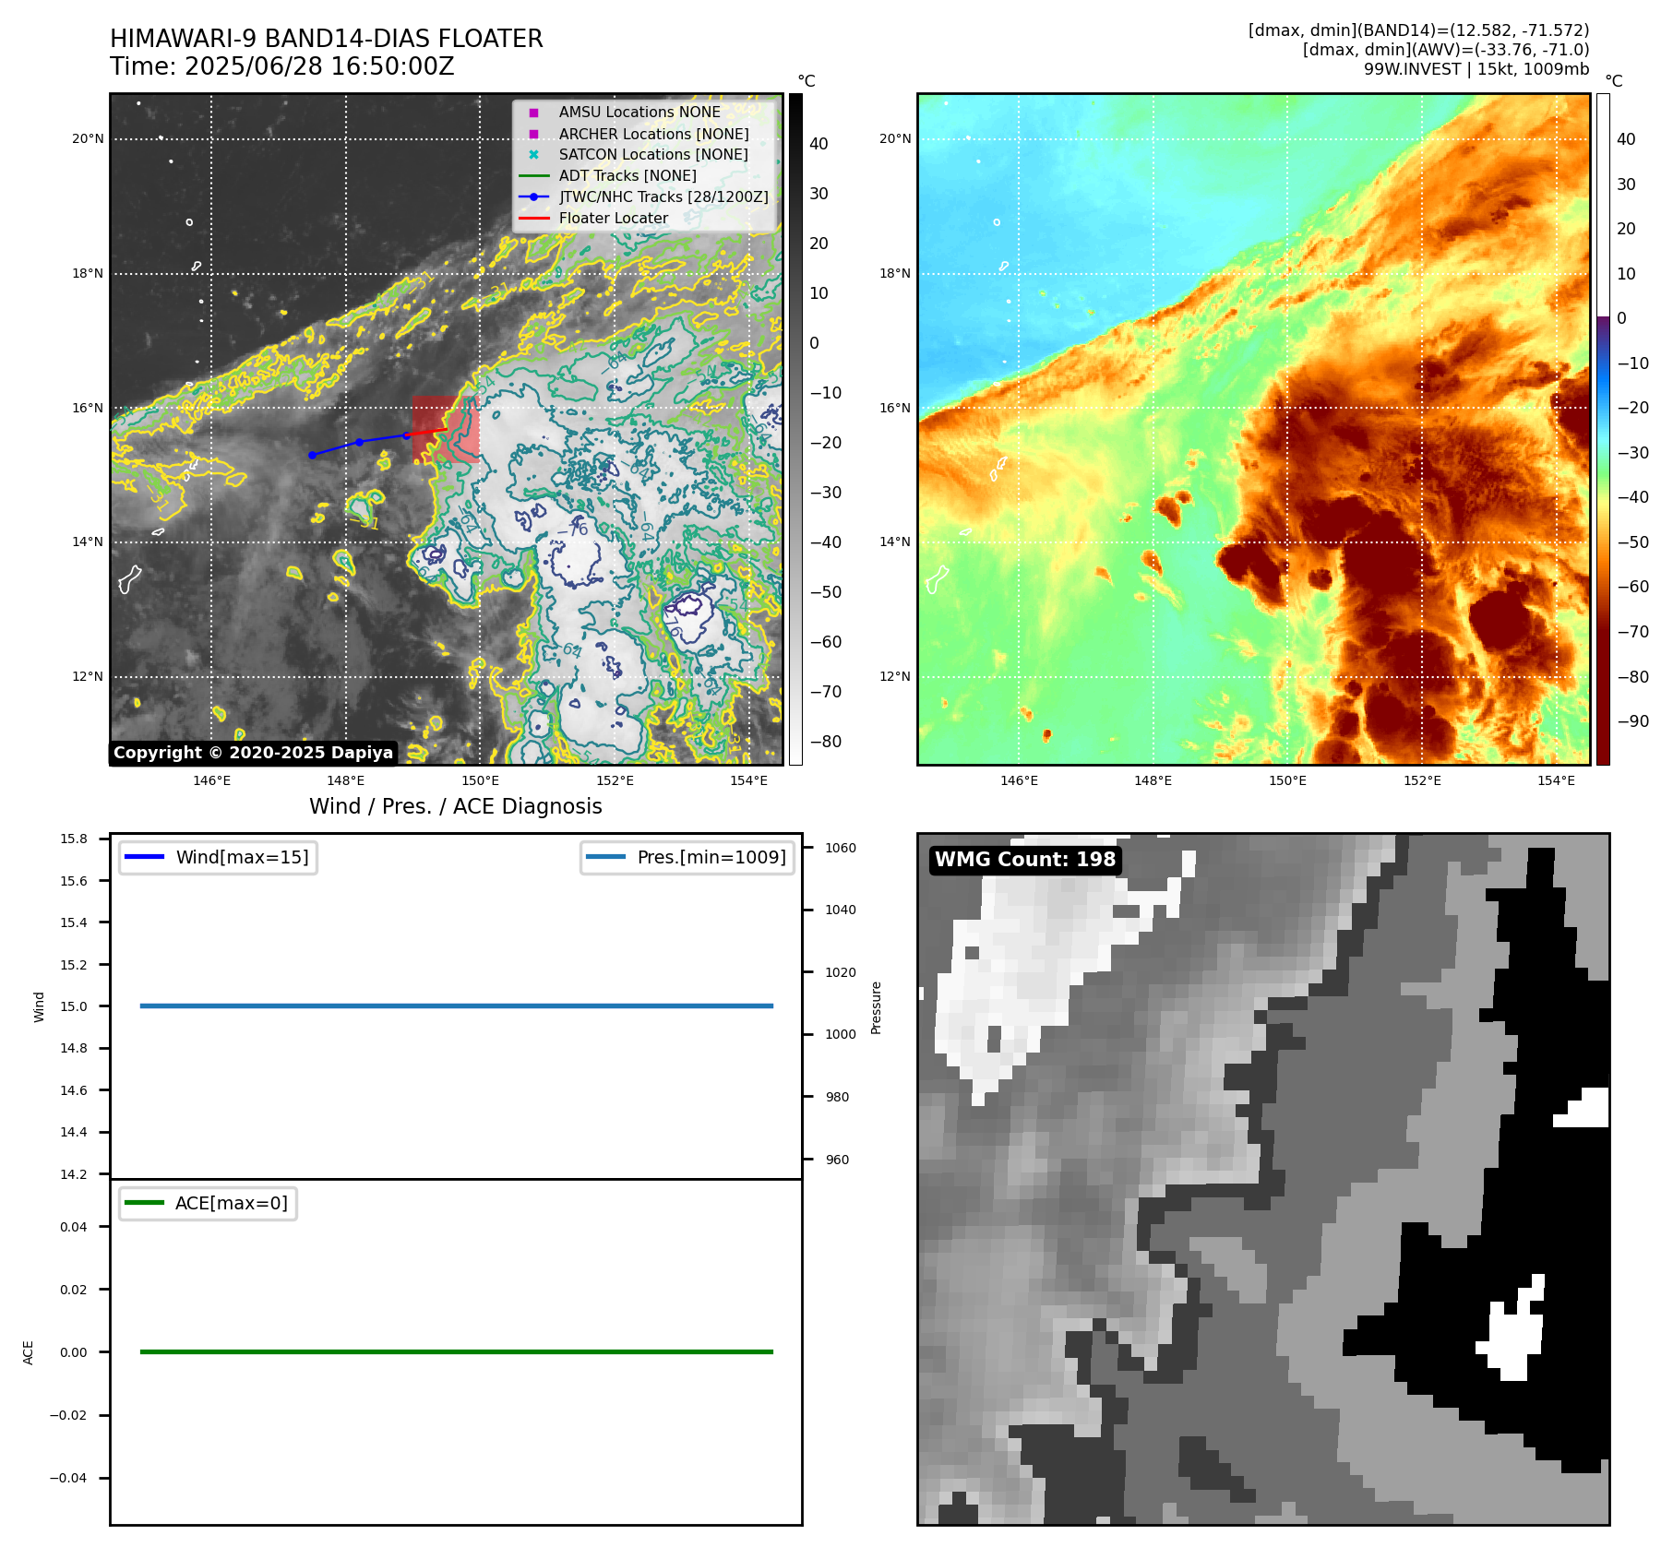
Task: Click the '15.8' tick on the Wind axis
Action: click(74, 839)
